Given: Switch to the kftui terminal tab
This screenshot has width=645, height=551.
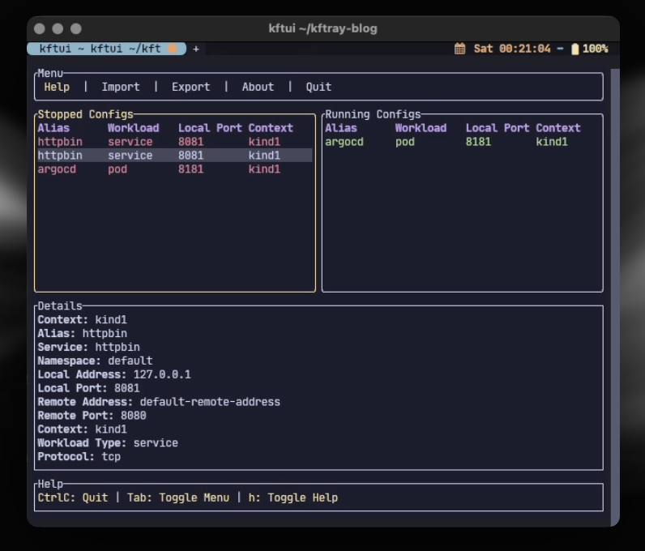Looking at the screenshot, I should (x=106, y=49).
